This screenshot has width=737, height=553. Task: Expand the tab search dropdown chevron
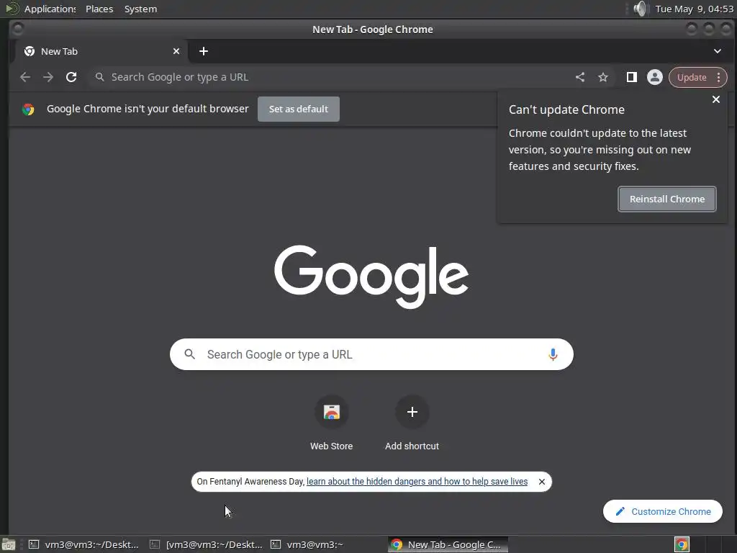pyautogui.click(x=718, y=51)
